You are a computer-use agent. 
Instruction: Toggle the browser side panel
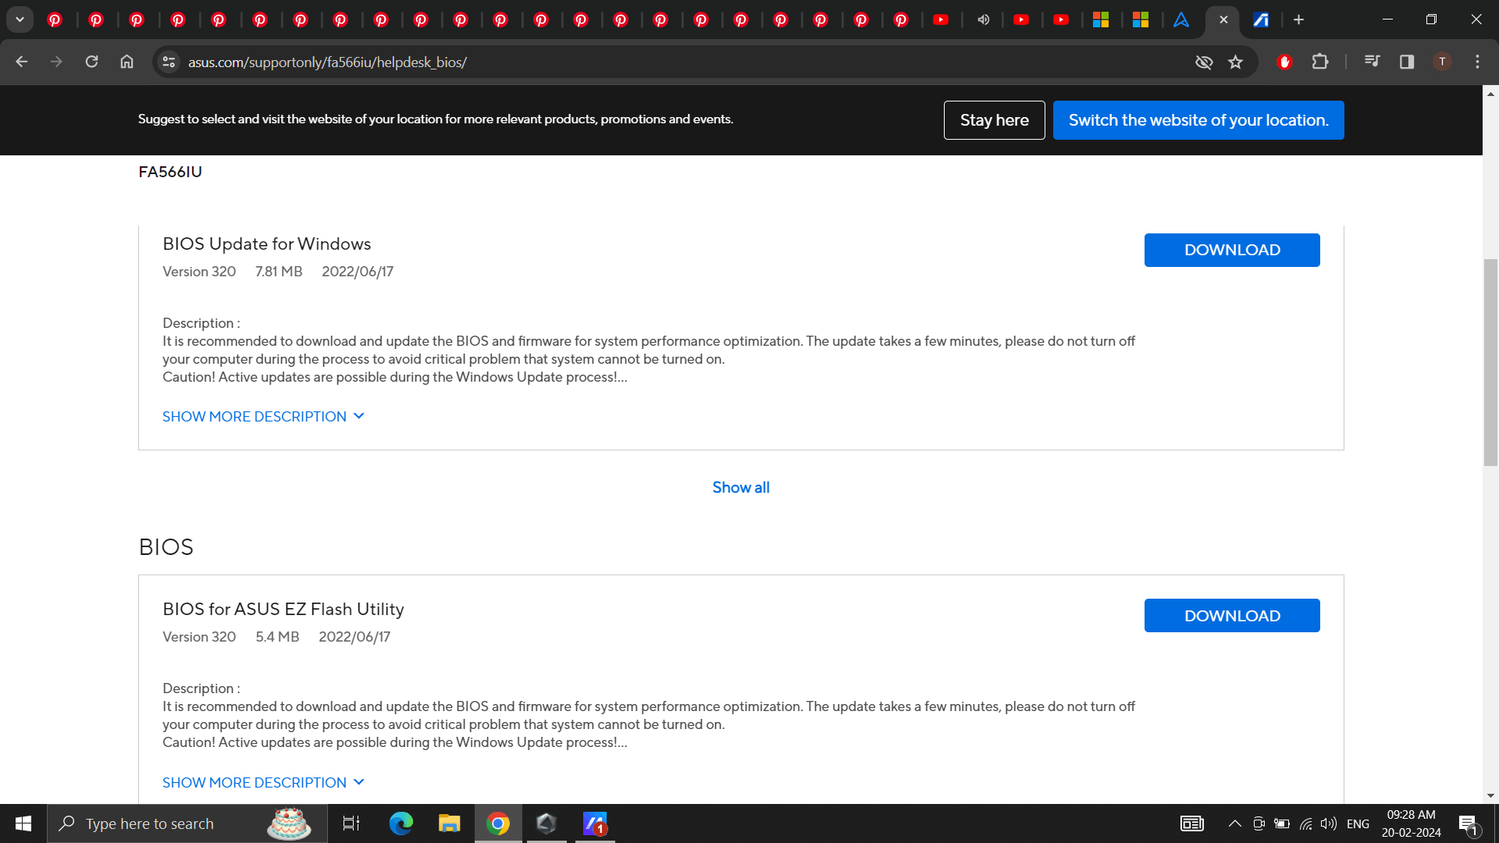(1407, 62)
